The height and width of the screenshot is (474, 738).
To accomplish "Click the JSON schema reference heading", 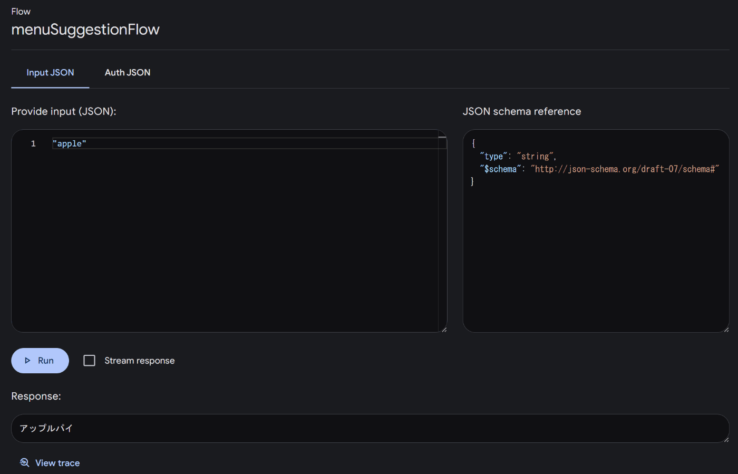I will 522,112.
